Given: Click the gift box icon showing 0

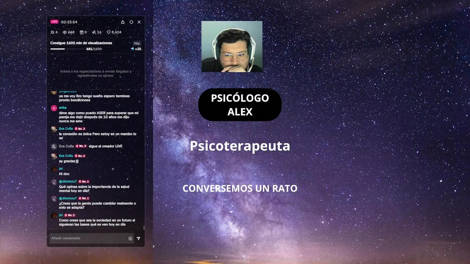Looking at the screenshot, I should (82, 32).
